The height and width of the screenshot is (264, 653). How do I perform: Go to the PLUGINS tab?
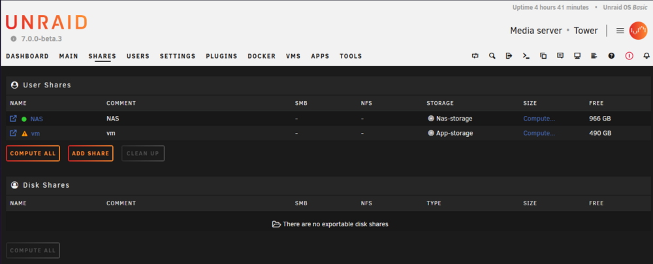[x=221, y=56]
